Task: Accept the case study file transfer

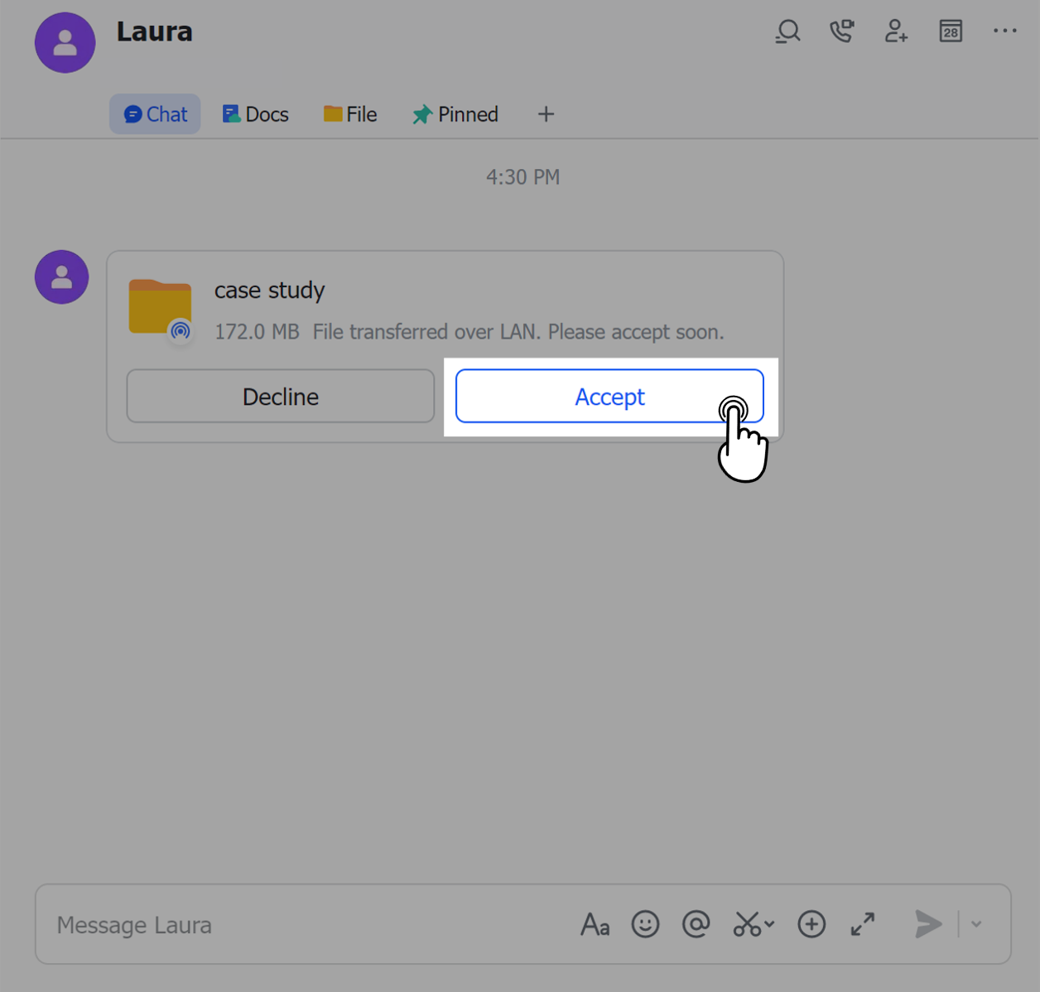Action: [609, 397]
